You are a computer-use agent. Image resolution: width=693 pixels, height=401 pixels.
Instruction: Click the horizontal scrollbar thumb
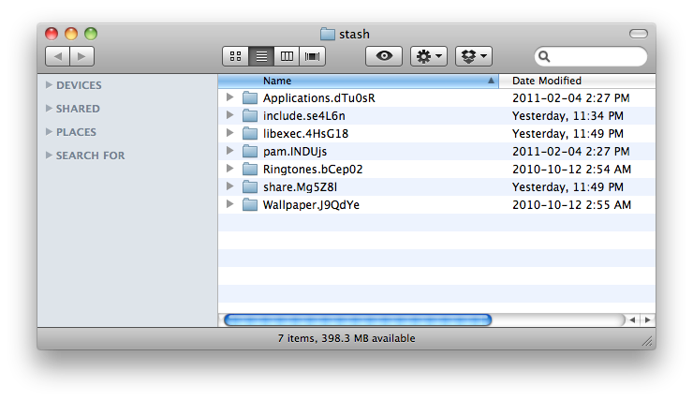[357, 319]
